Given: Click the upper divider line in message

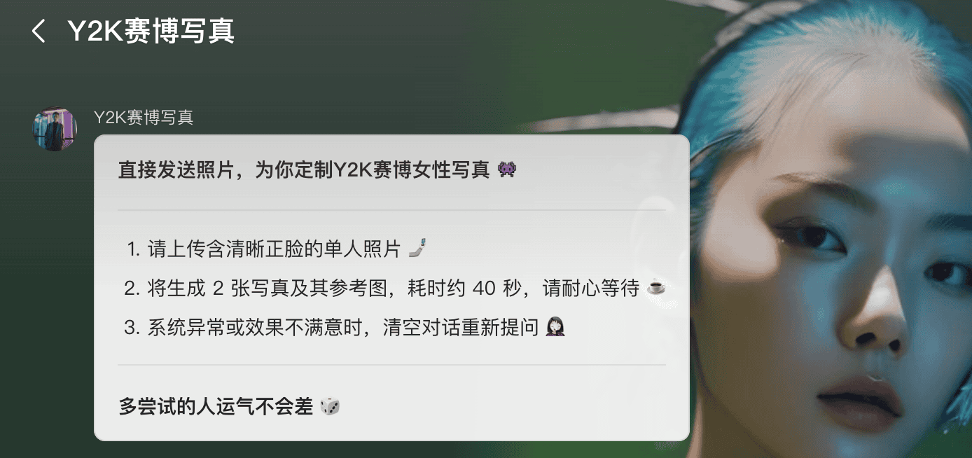Looking at the screenshot, I should (x=391, y=209).
